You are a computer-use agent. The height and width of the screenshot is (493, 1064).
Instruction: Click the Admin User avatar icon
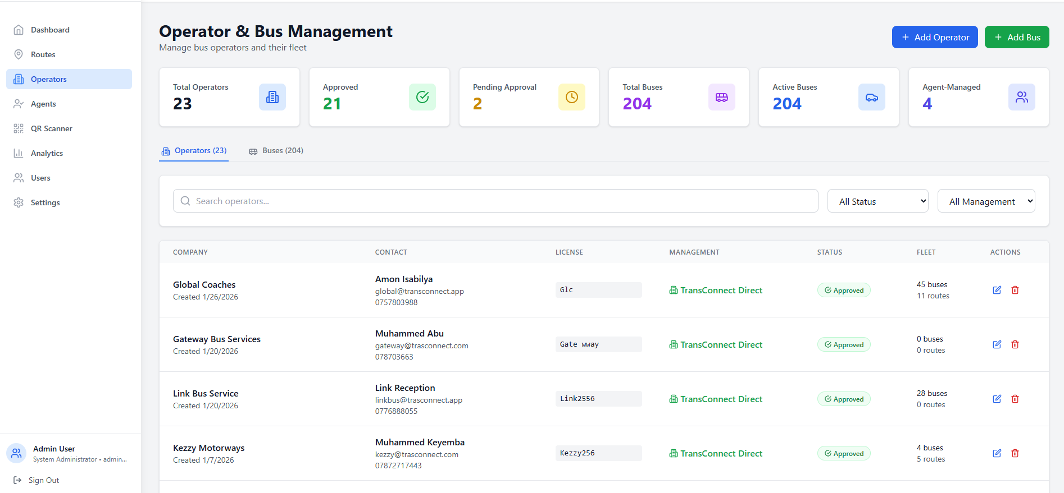(x=16, y=453)
